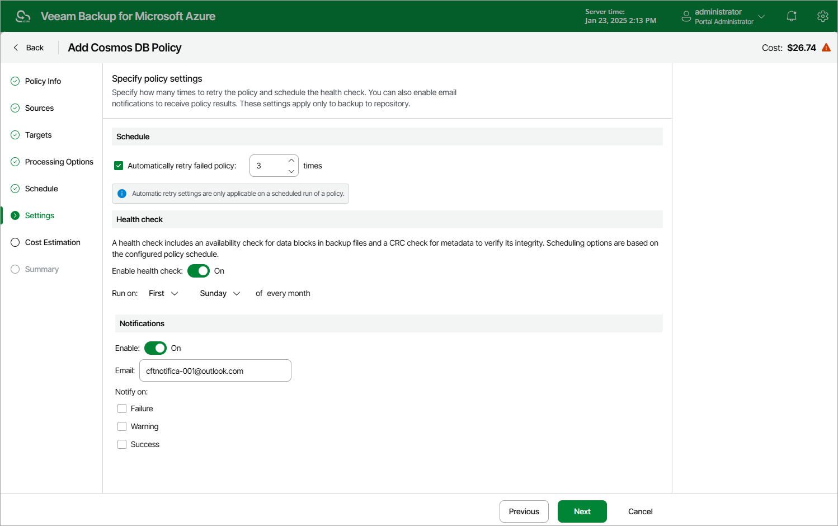Check the Success notification checkbox

122,444
